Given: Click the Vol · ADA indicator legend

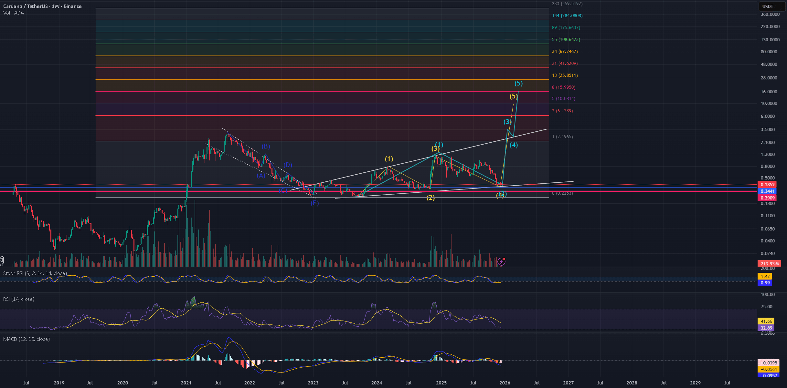Looking at the screenshot, I should tap(13, 13).
